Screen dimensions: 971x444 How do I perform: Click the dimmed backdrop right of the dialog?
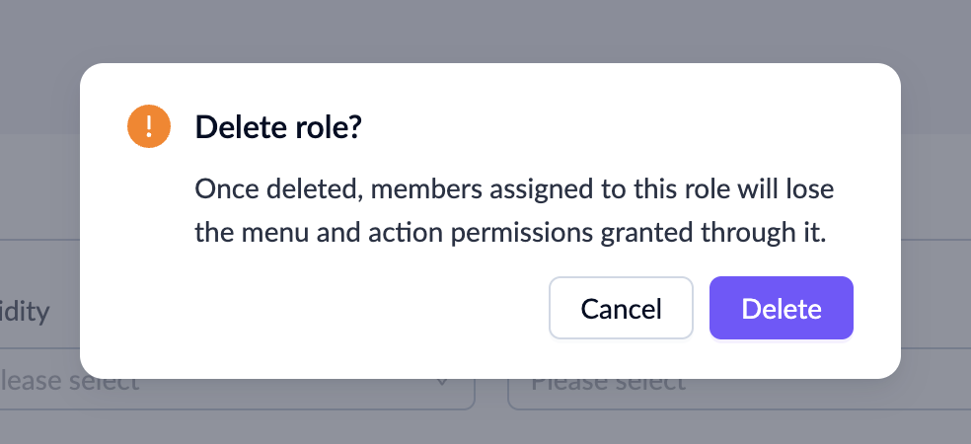(935, 197)
